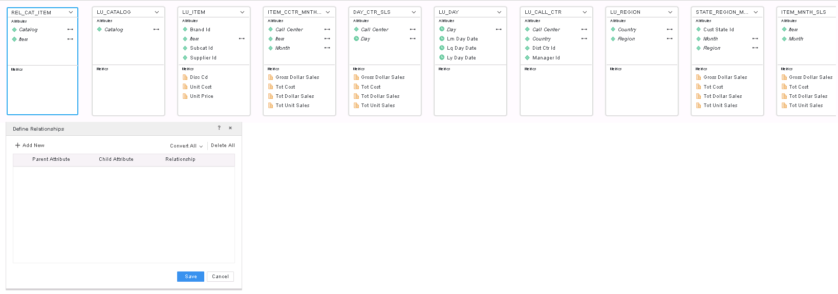Select Tot Unit Sales in ITEM_MNTH_SLS table

[x=806, y=106]
